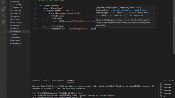Image resolution: width=175 pixels, height=98 pixels.
Task: Open the Source Control view
Action: pos(3,2)
